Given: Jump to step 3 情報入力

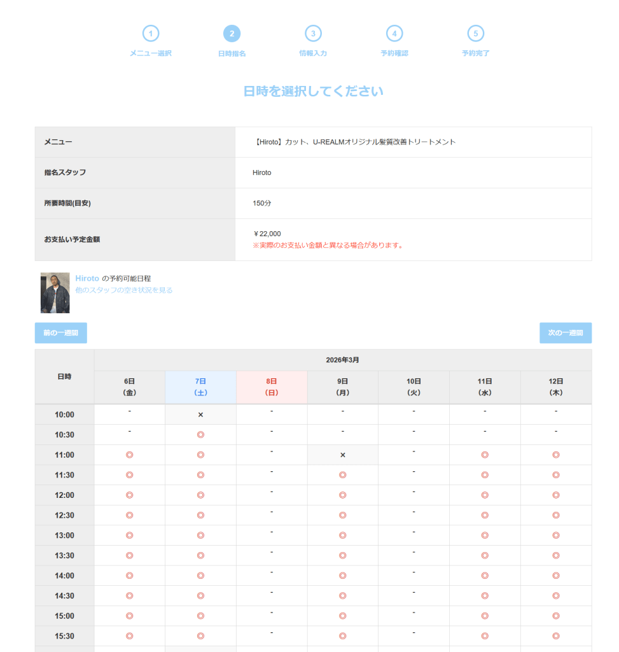Looking at the screenshot, I should 313,34.
